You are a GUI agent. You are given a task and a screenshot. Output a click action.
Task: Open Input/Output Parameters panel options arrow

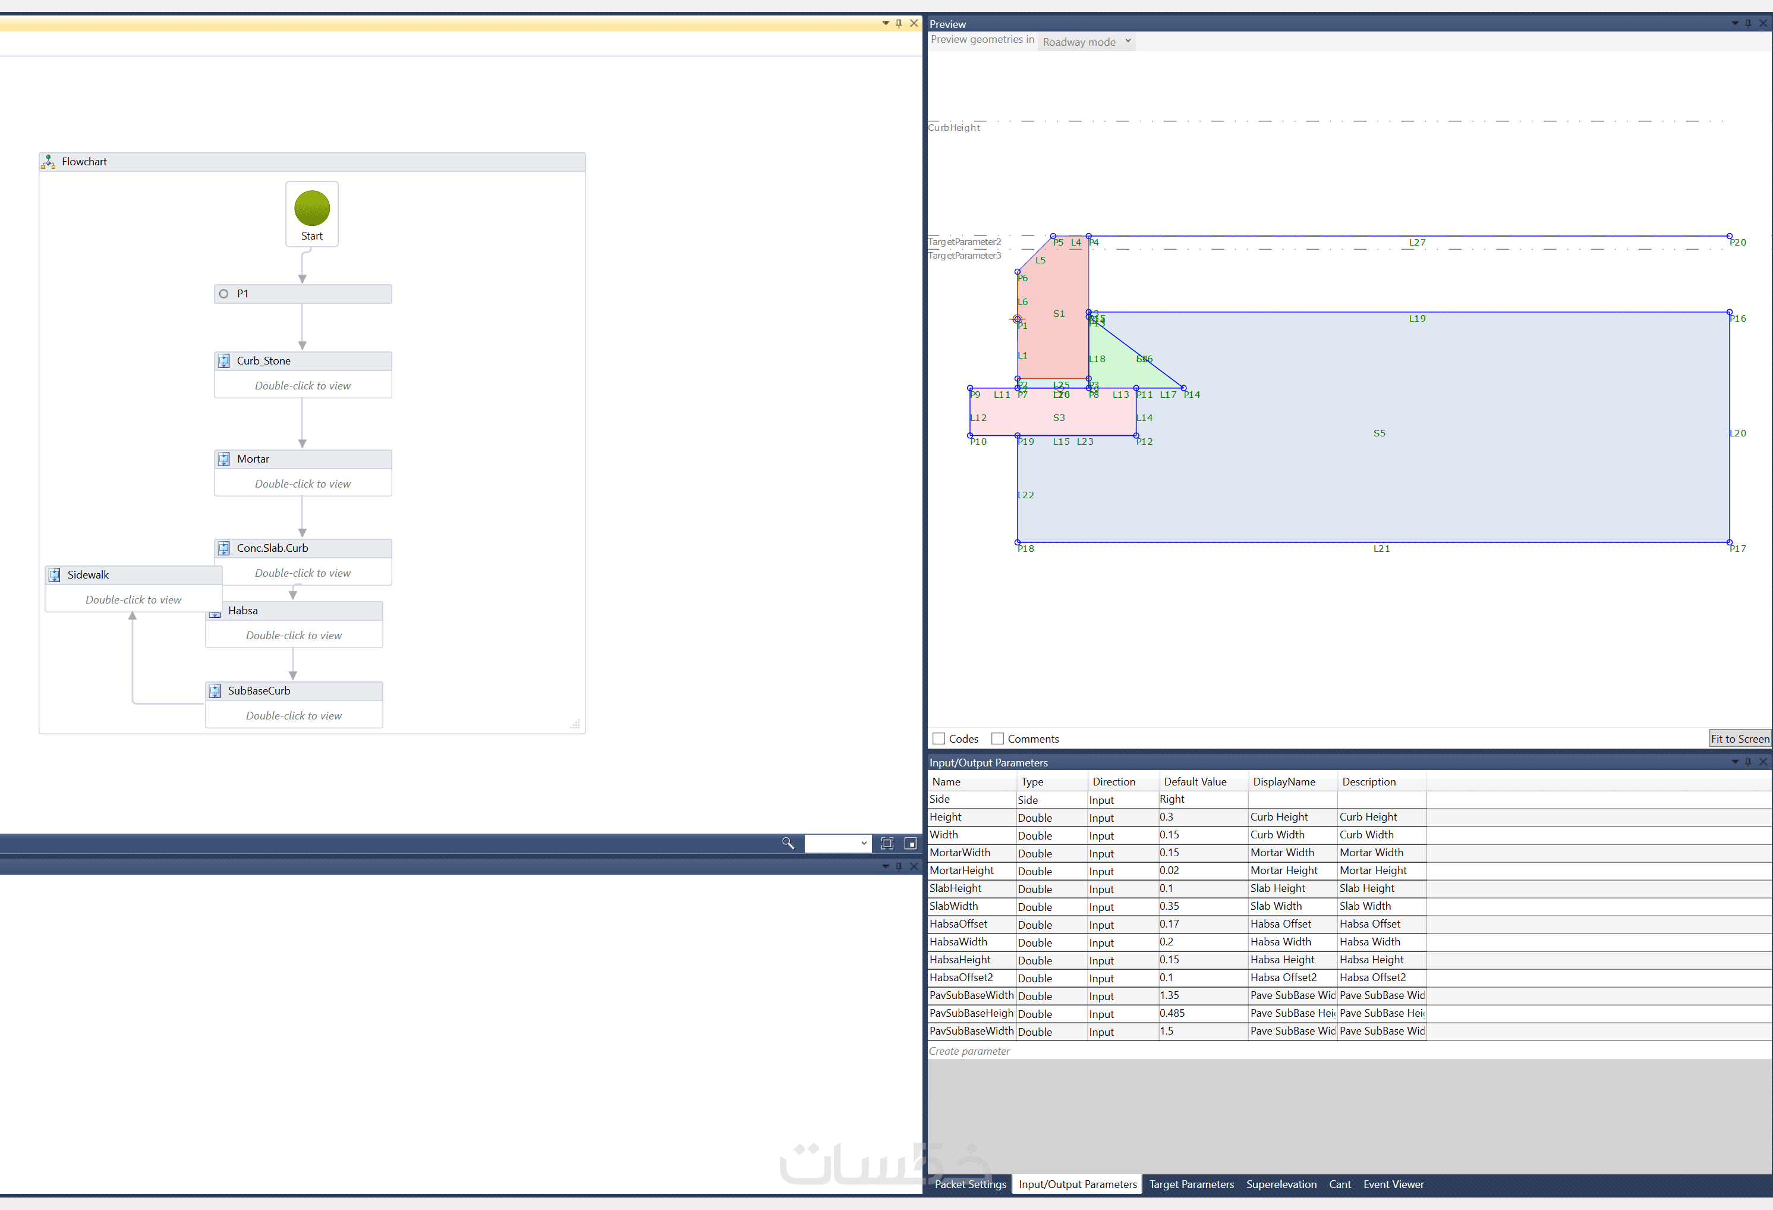(x=1735, y=762)
